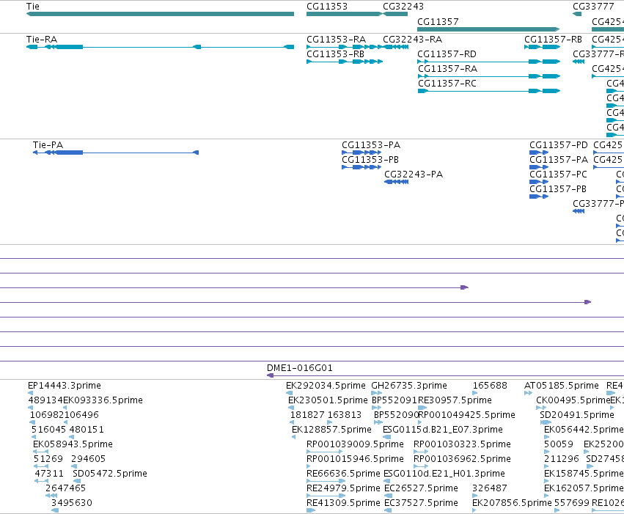
Task: Select transcript label CG11357-RA
Action: coord(448,69)
